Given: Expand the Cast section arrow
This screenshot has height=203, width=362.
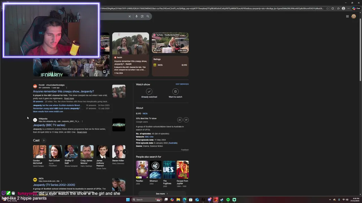Looking at the screenshot, I should tap(44, 140).
